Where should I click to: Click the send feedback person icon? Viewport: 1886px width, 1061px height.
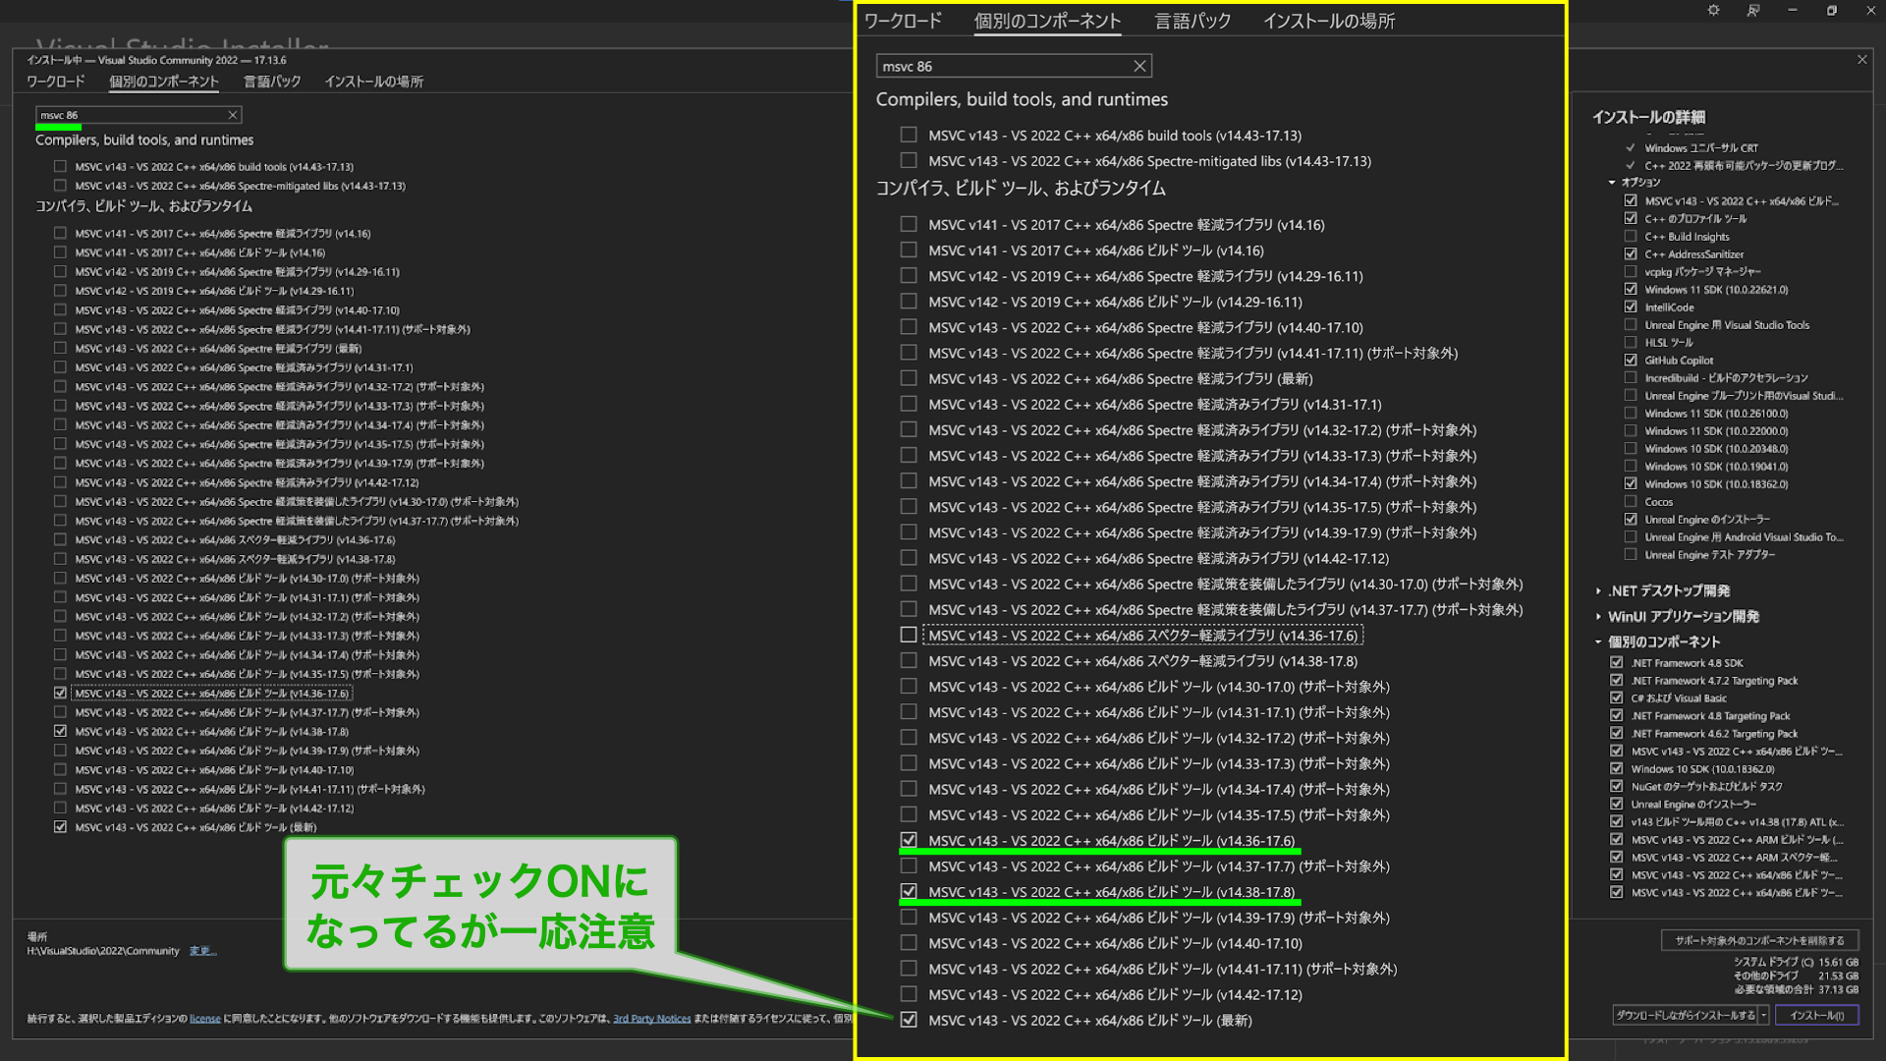(x=1752, y=10)
